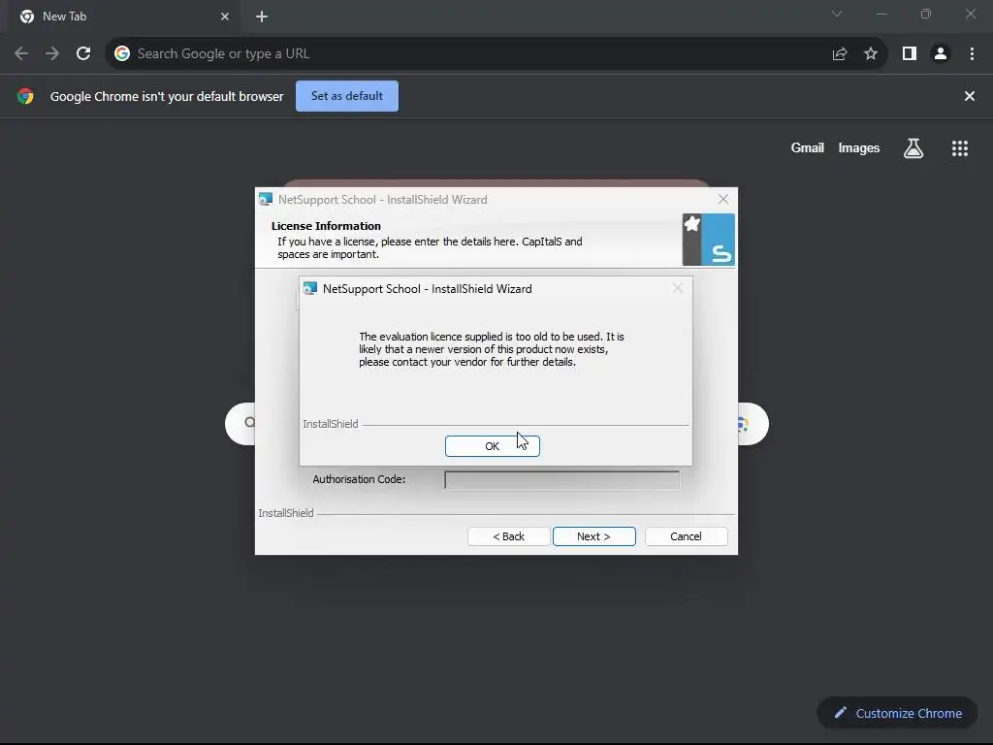Go back in Chrome history
This screenshot has width=993, height=745.
21,54
